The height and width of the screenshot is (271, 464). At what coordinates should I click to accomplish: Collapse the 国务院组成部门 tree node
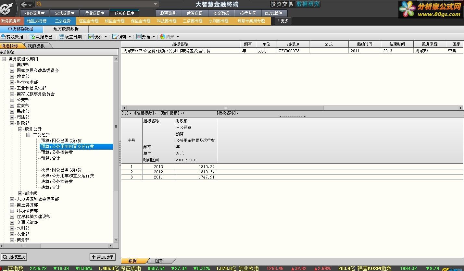click(x=4, y=59)
